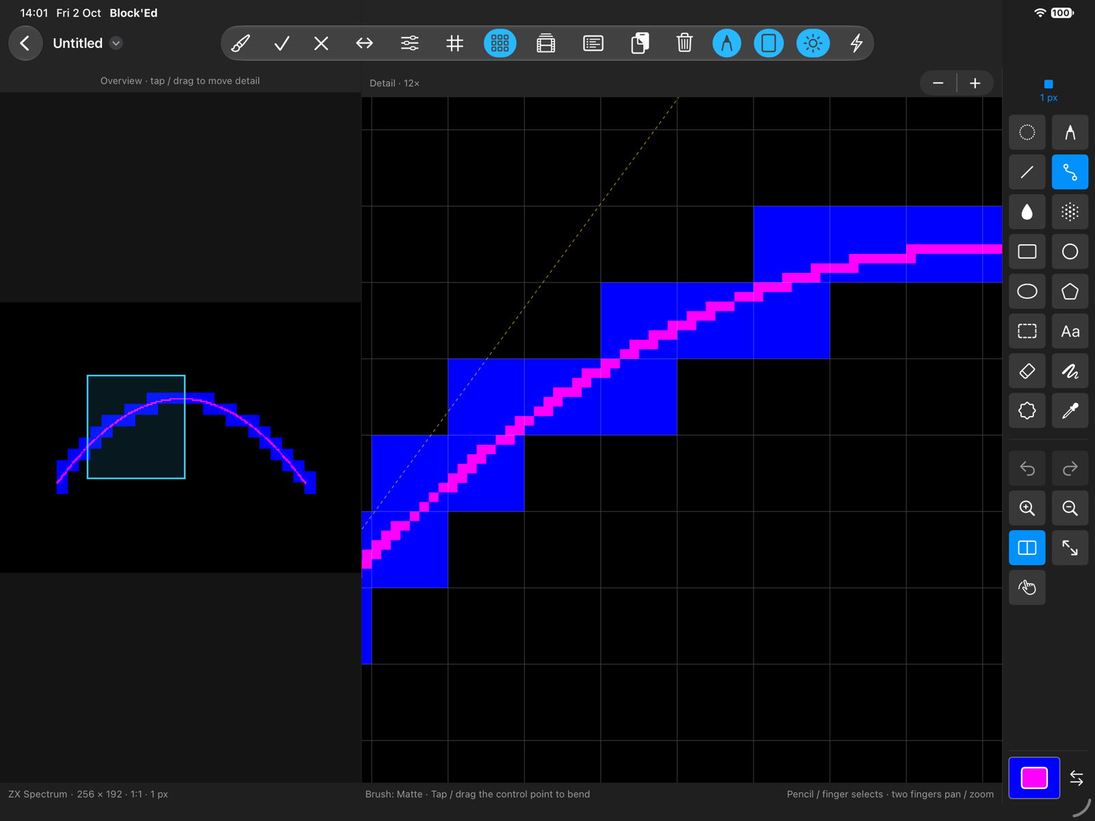Confirm the curve with the checkmark
This screenshot has height=821, width=1095.
point(281,43)
